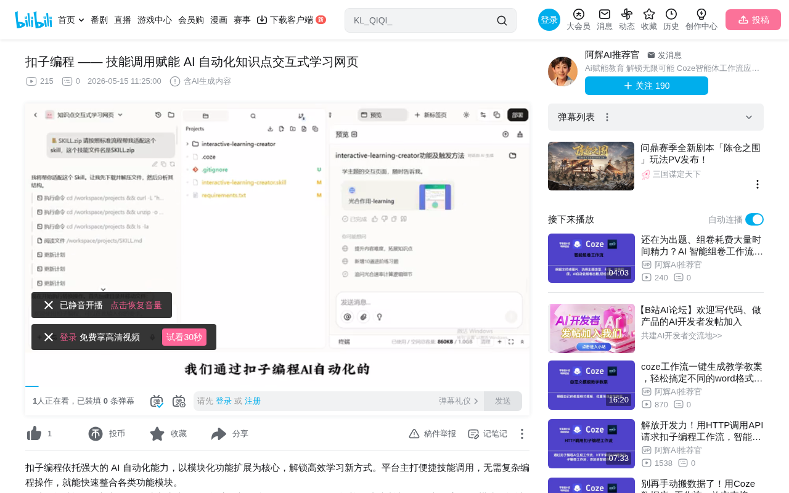Open title 还在为出题、组卷耗费大量时间精力
The image size is (789, 493).
(702, 245)
